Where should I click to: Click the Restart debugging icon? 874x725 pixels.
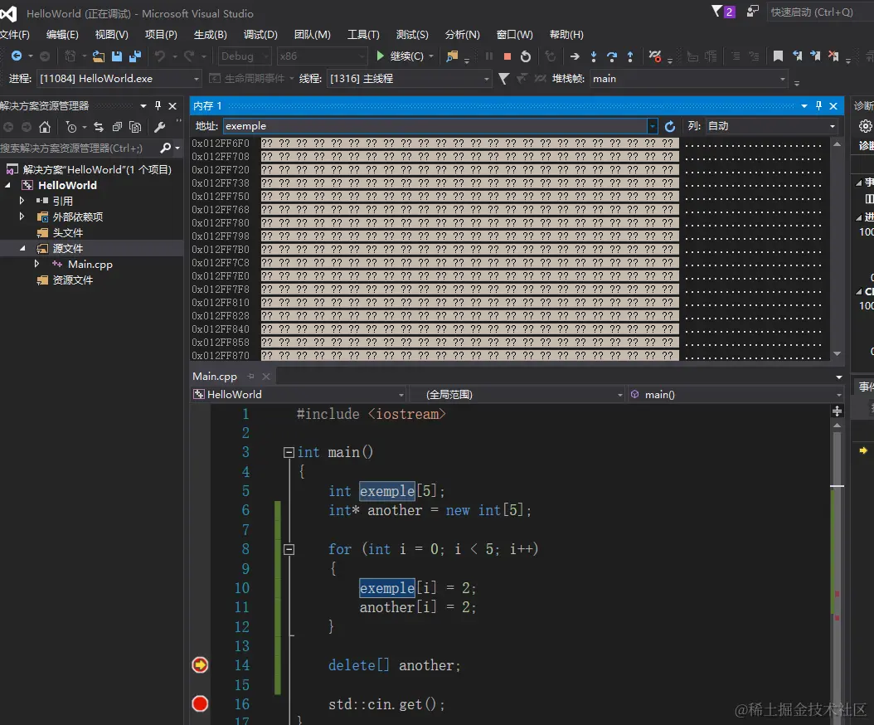click(x=526, y=56)
